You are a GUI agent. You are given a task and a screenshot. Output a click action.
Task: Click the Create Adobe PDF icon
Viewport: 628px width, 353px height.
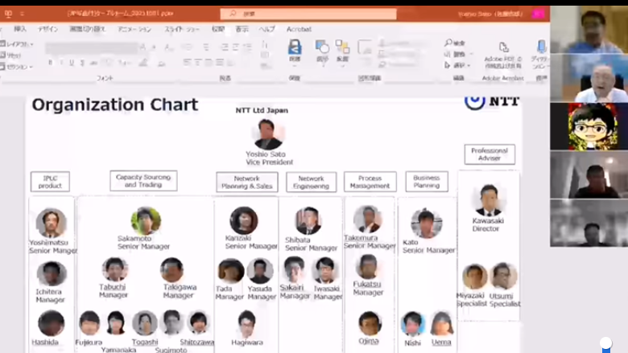503,50
